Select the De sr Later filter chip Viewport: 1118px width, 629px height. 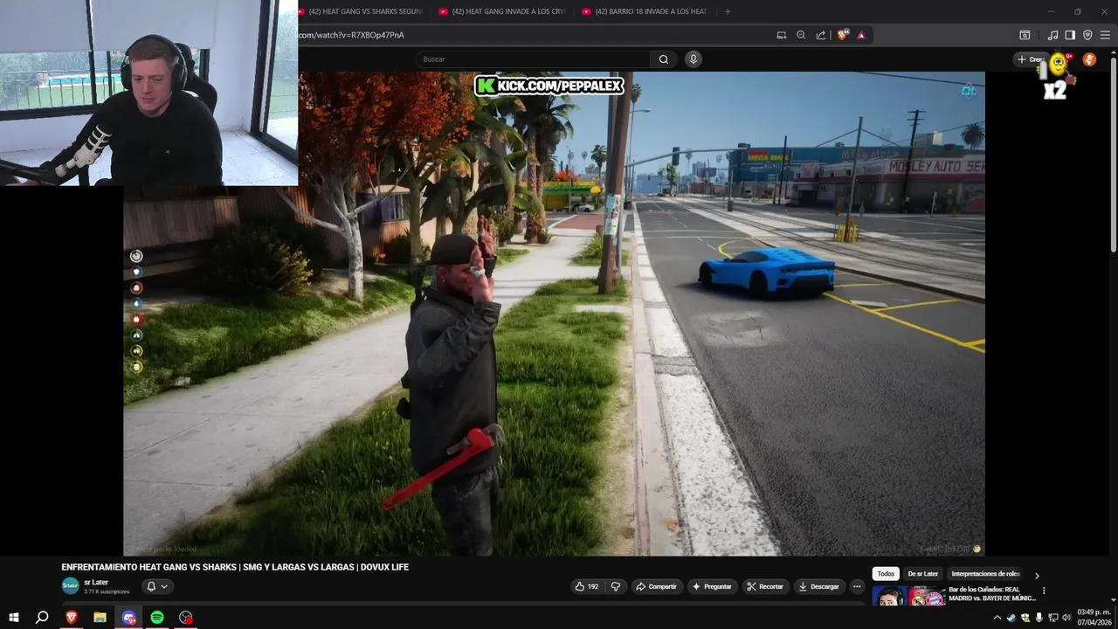[x=922, y=574]
